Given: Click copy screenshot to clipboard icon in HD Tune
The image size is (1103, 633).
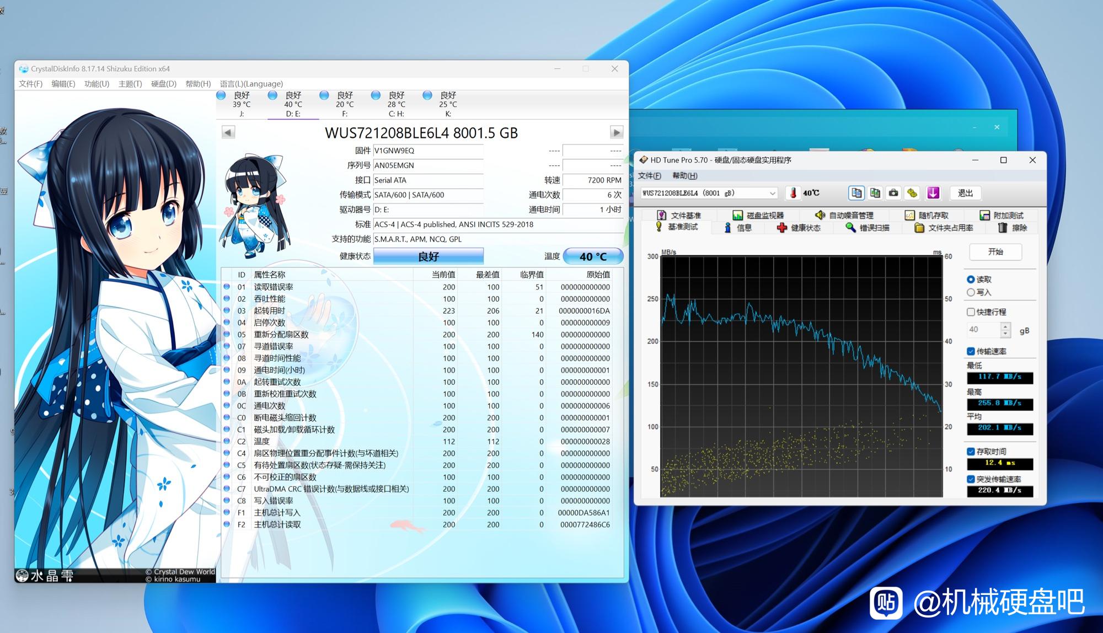Looking at the screenshot, I should 875,193.
